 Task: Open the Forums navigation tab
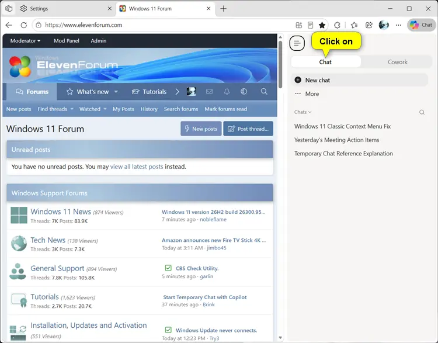[32, 92]
